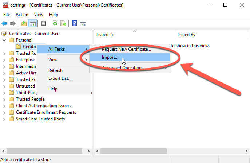Collapse the Personal tree node
Image resolution: width=250 pixels, height=163 pixels.
(4, 40)
